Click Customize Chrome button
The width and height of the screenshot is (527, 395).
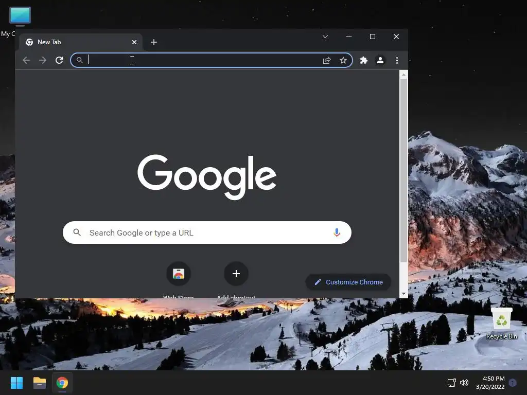tap(348, 282)
